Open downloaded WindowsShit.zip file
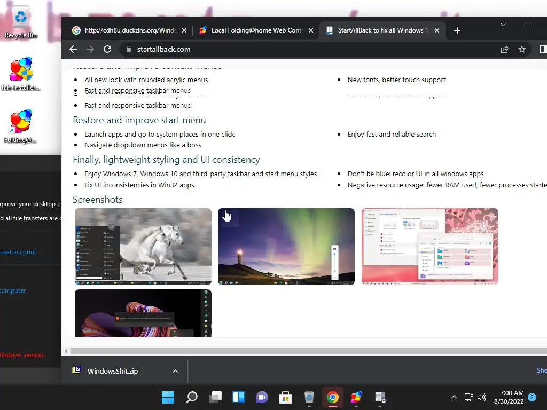Viewport: 547px width, 410px height. (112, 372)
